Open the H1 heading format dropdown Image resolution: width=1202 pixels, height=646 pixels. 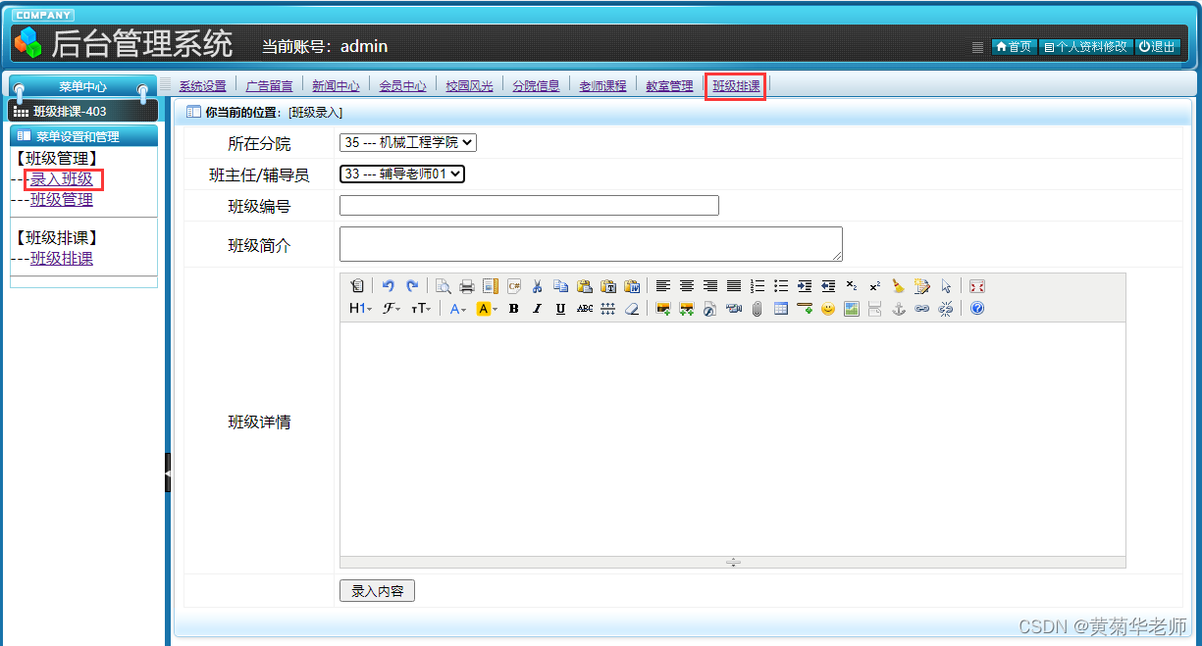coord(360,309)
